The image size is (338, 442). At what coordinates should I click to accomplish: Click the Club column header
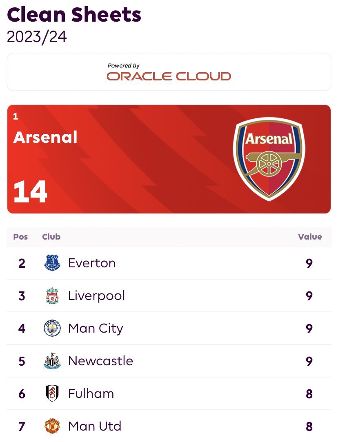pyautogui.click(x=51, y=237)
